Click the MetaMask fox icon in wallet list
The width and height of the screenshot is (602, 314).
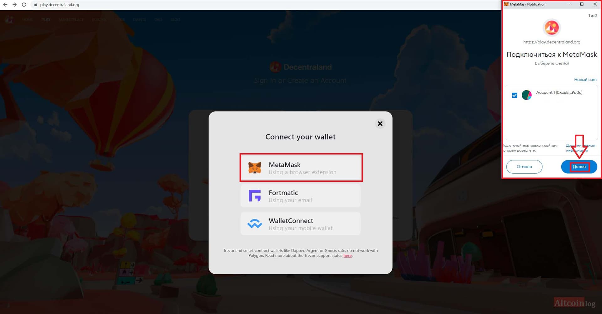(255, 168)
